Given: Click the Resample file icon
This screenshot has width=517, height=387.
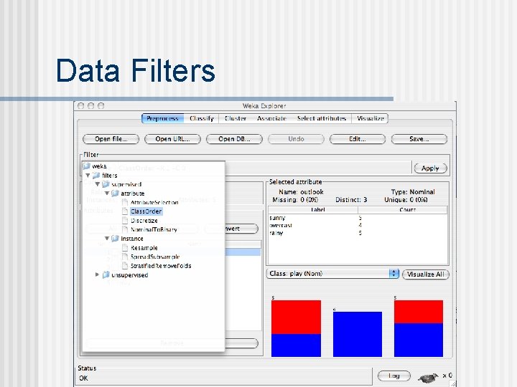Looking at the screenshot, I should point(125,247).
